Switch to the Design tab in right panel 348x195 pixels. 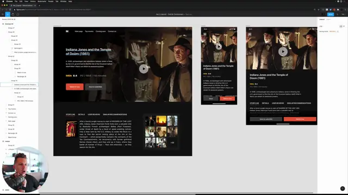(322, 19)
